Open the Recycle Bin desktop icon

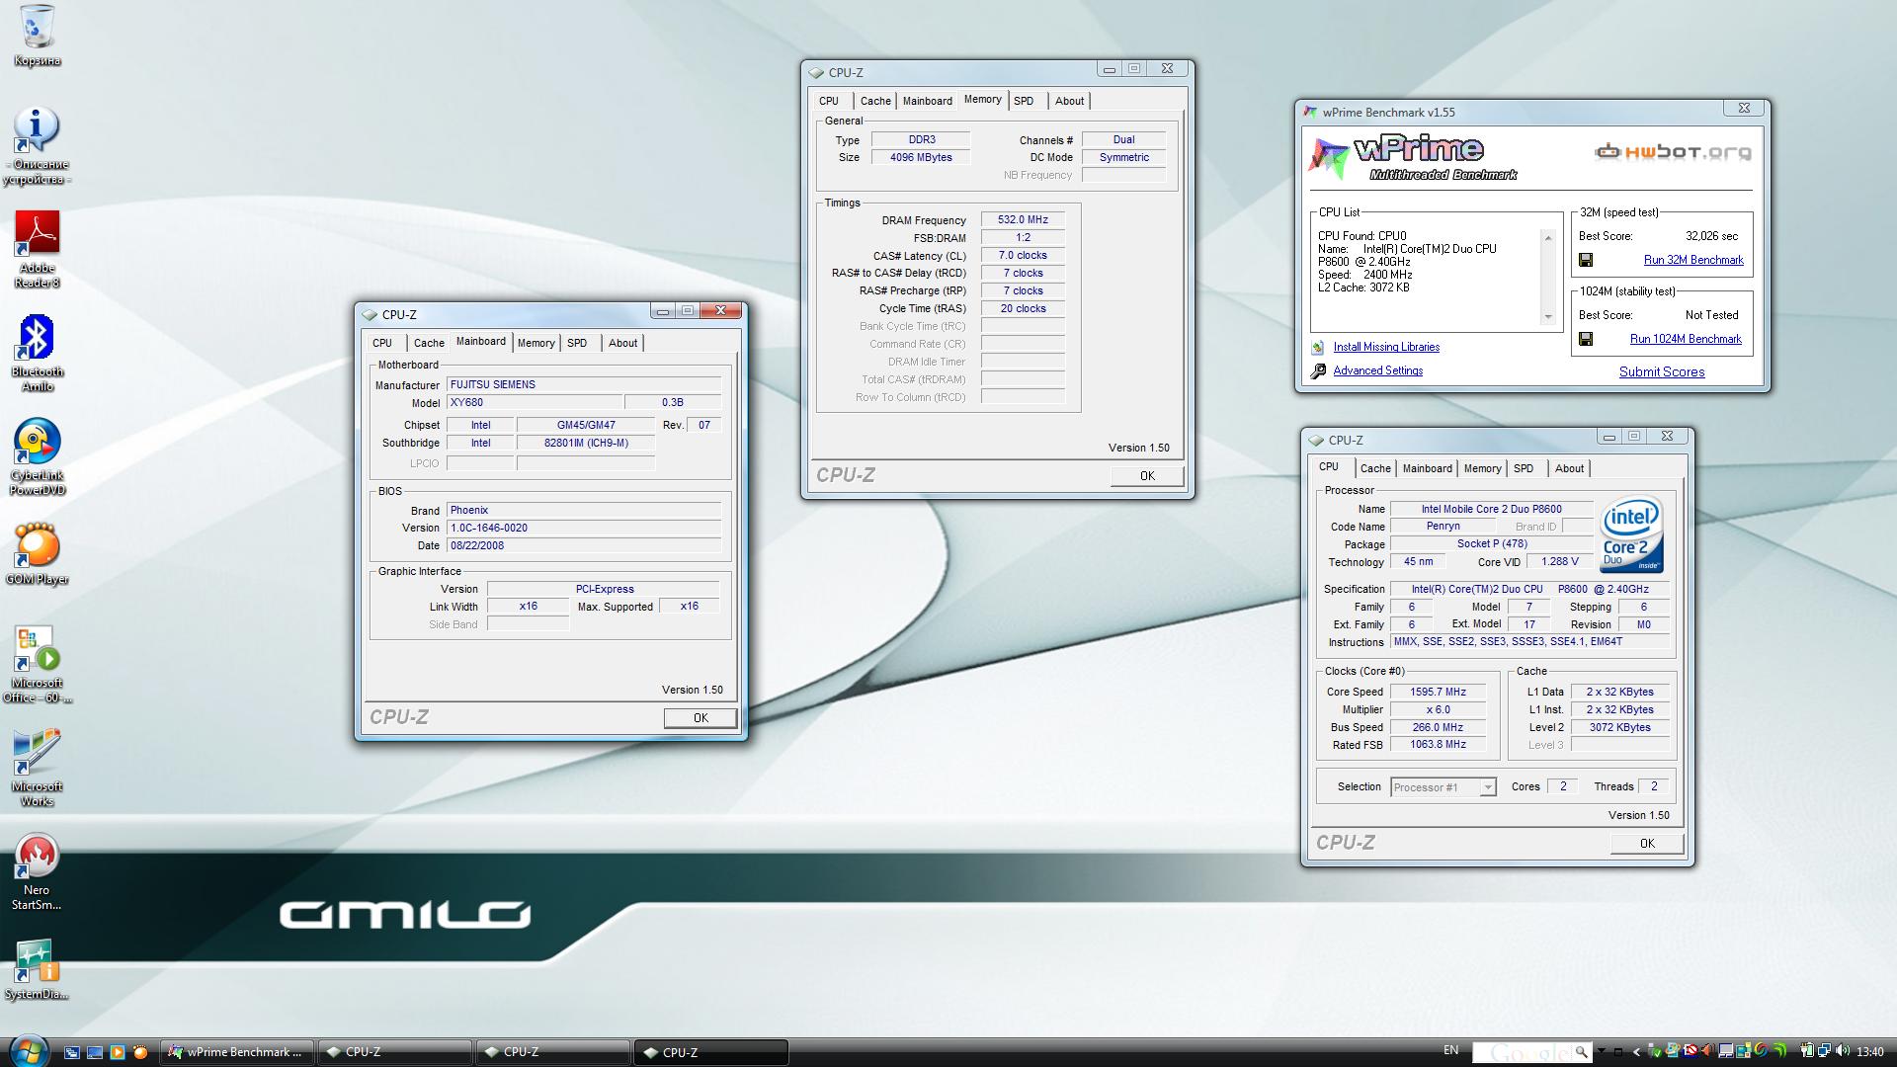(x=37, y=36)
